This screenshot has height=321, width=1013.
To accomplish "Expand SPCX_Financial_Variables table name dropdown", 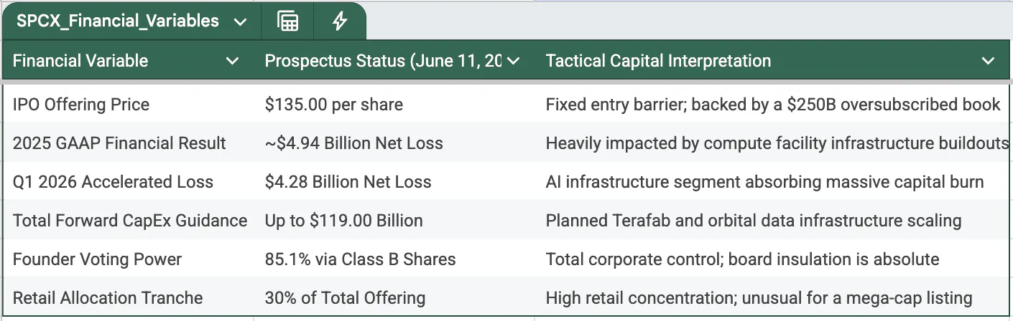I will (x=240, y=21).
